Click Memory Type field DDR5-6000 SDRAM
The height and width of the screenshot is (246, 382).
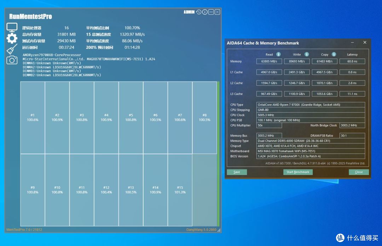(311, 141)
